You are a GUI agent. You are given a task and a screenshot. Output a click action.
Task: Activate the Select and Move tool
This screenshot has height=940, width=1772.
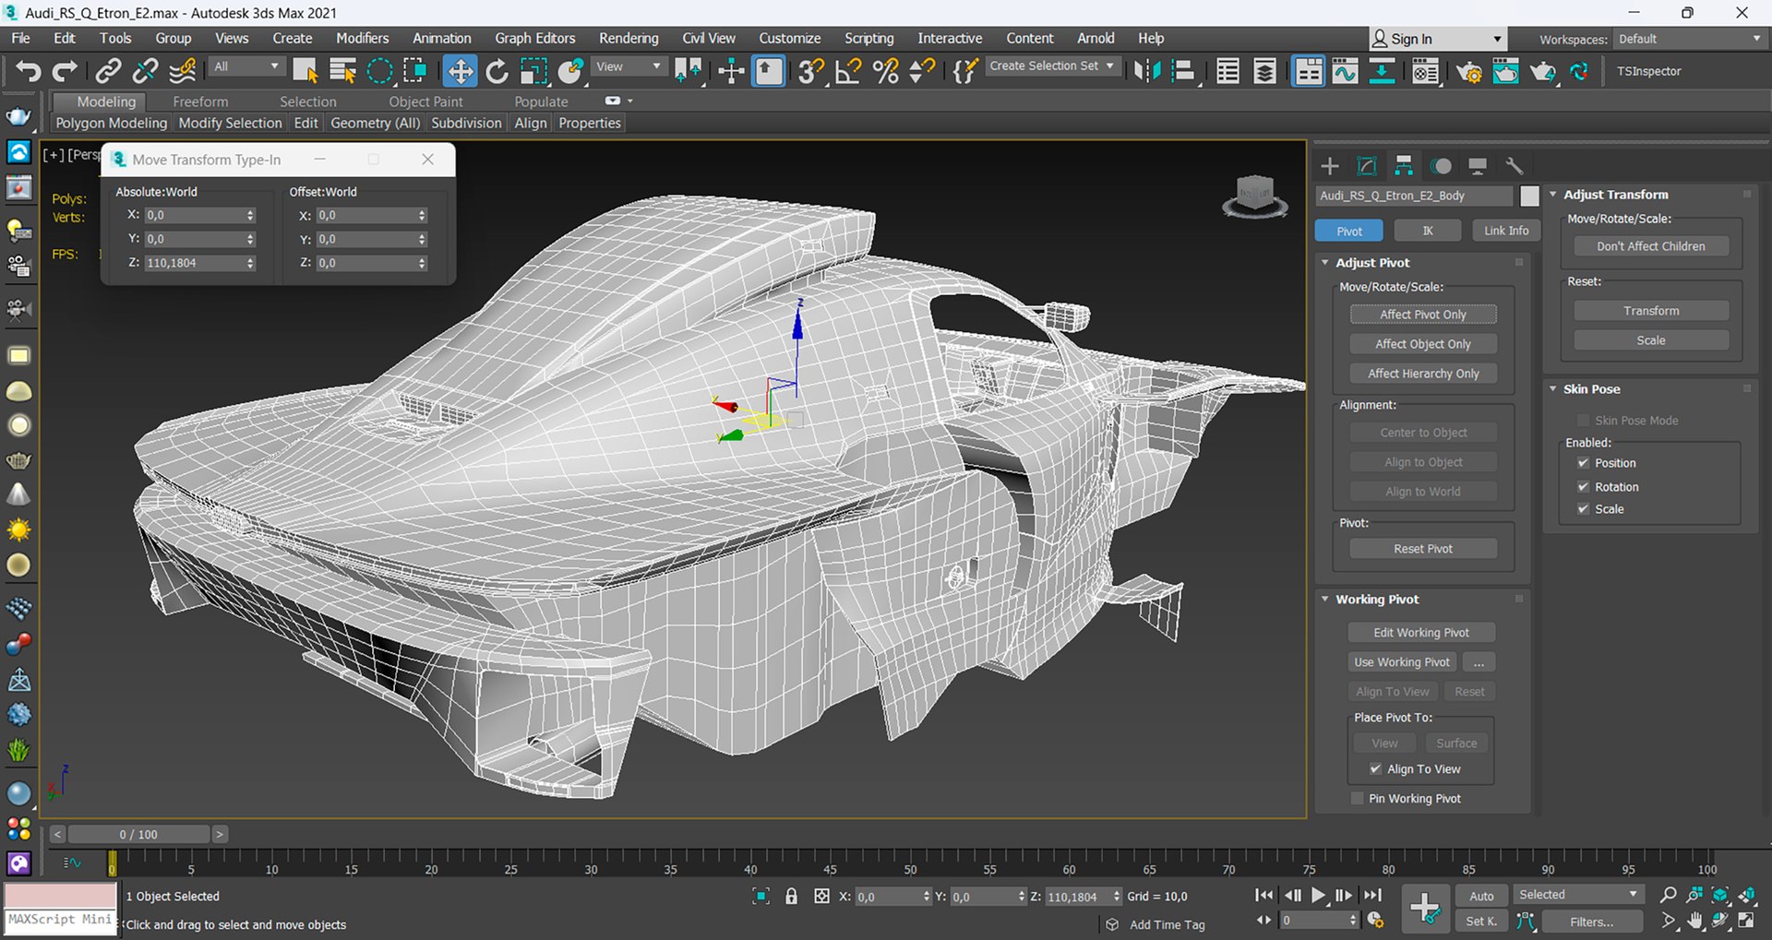click(460, 71)
